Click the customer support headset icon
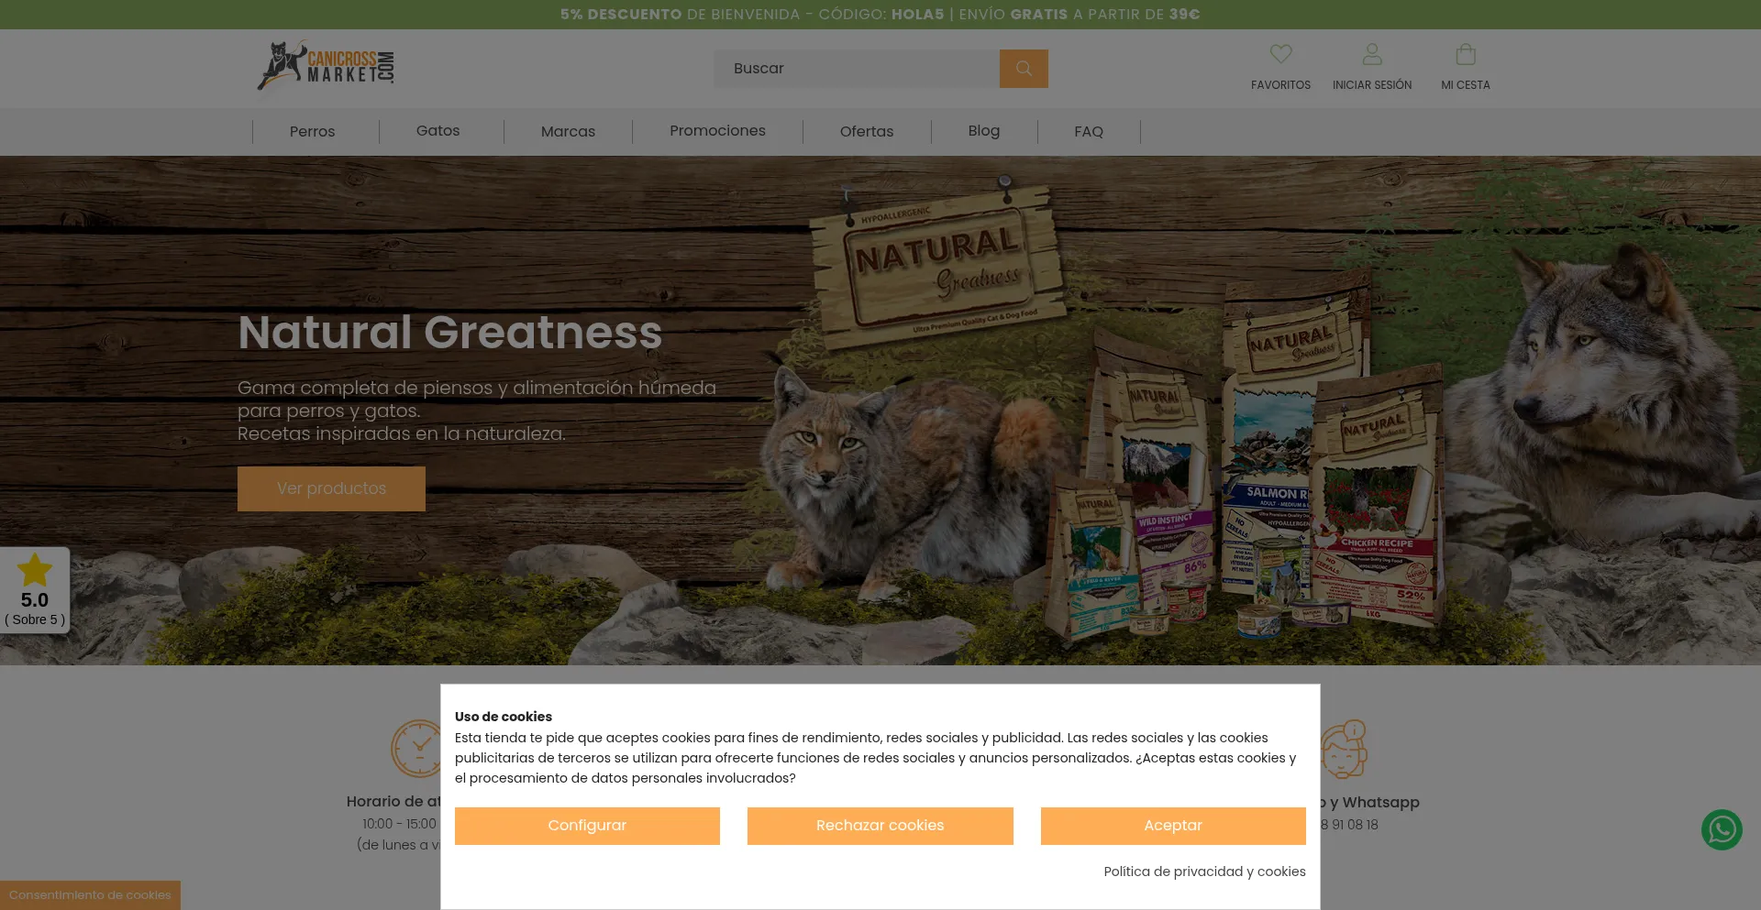 1345,749
